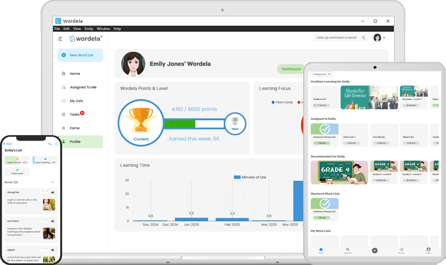The height and width of the screenshot is (265, 446).
Task: Click the Look up and learn a word field
Action: 340,38
